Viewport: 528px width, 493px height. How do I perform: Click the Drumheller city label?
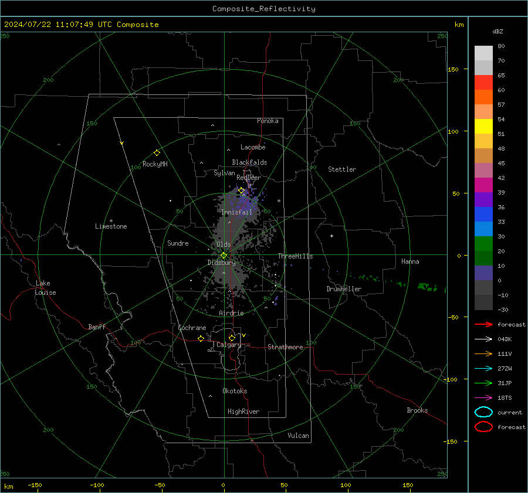coord(344,289)
